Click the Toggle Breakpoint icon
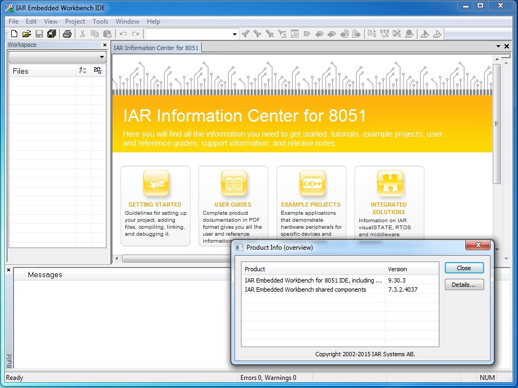This screenshot has width=518, height=388. pos(409,34)
